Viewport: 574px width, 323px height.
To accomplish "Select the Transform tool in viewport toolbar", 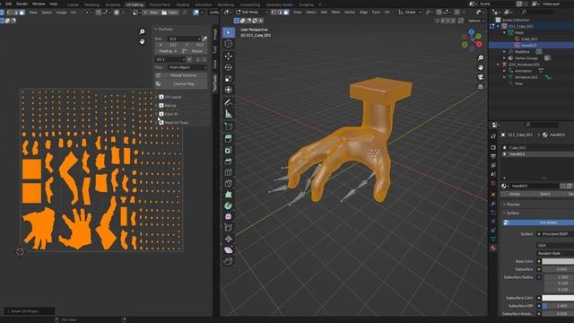I will pos(229,90).
